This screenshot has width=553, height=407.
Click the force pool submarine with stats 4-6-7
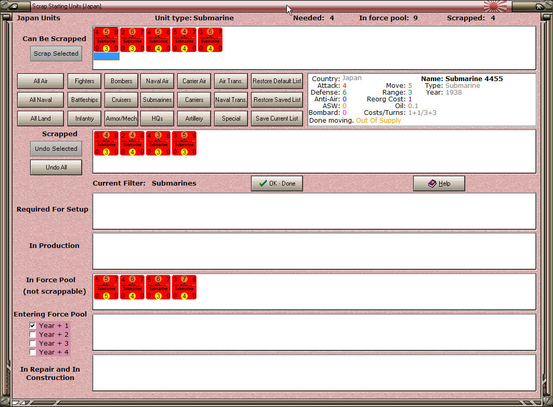[132, 287]
